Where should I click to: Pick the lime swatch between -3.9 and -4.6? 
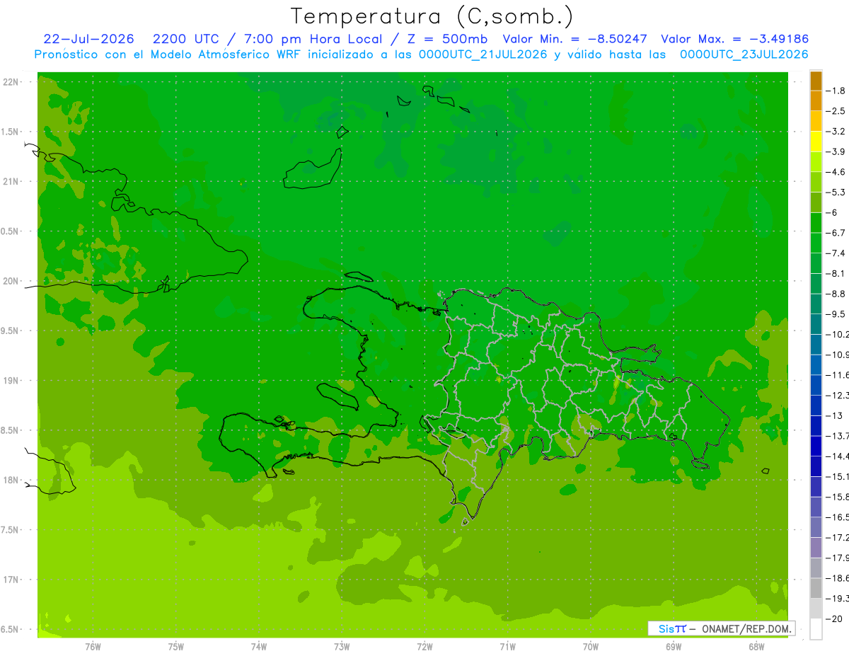[x=816, y=162]
